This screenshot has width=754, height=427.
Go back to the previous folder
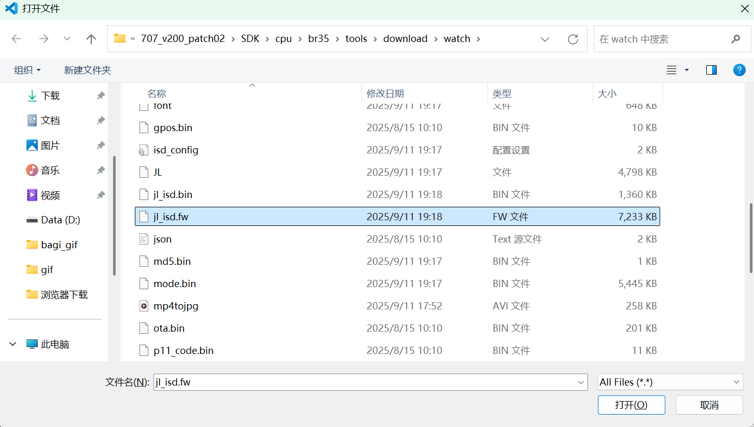point(17,39)
